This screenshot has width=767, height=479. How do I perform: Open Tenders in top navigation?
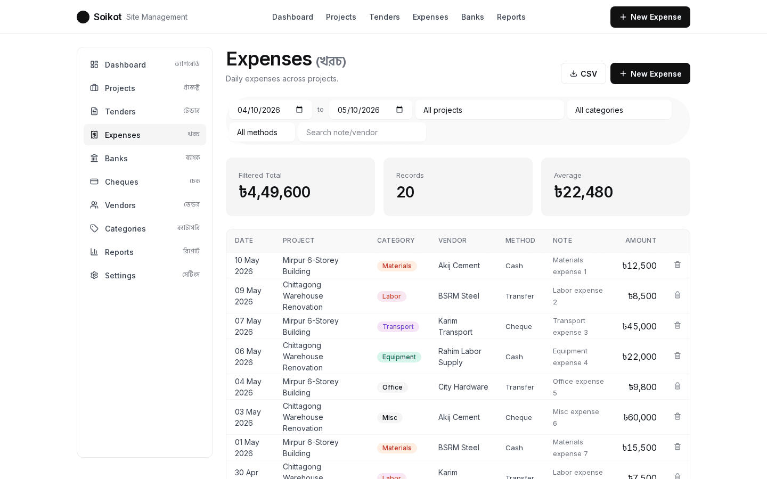[x=385, y=17]
